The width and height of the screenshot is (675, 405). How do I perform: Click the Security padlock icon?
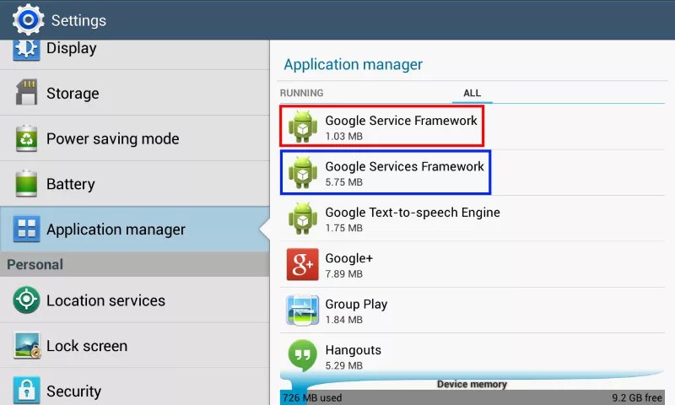(26, 391)
